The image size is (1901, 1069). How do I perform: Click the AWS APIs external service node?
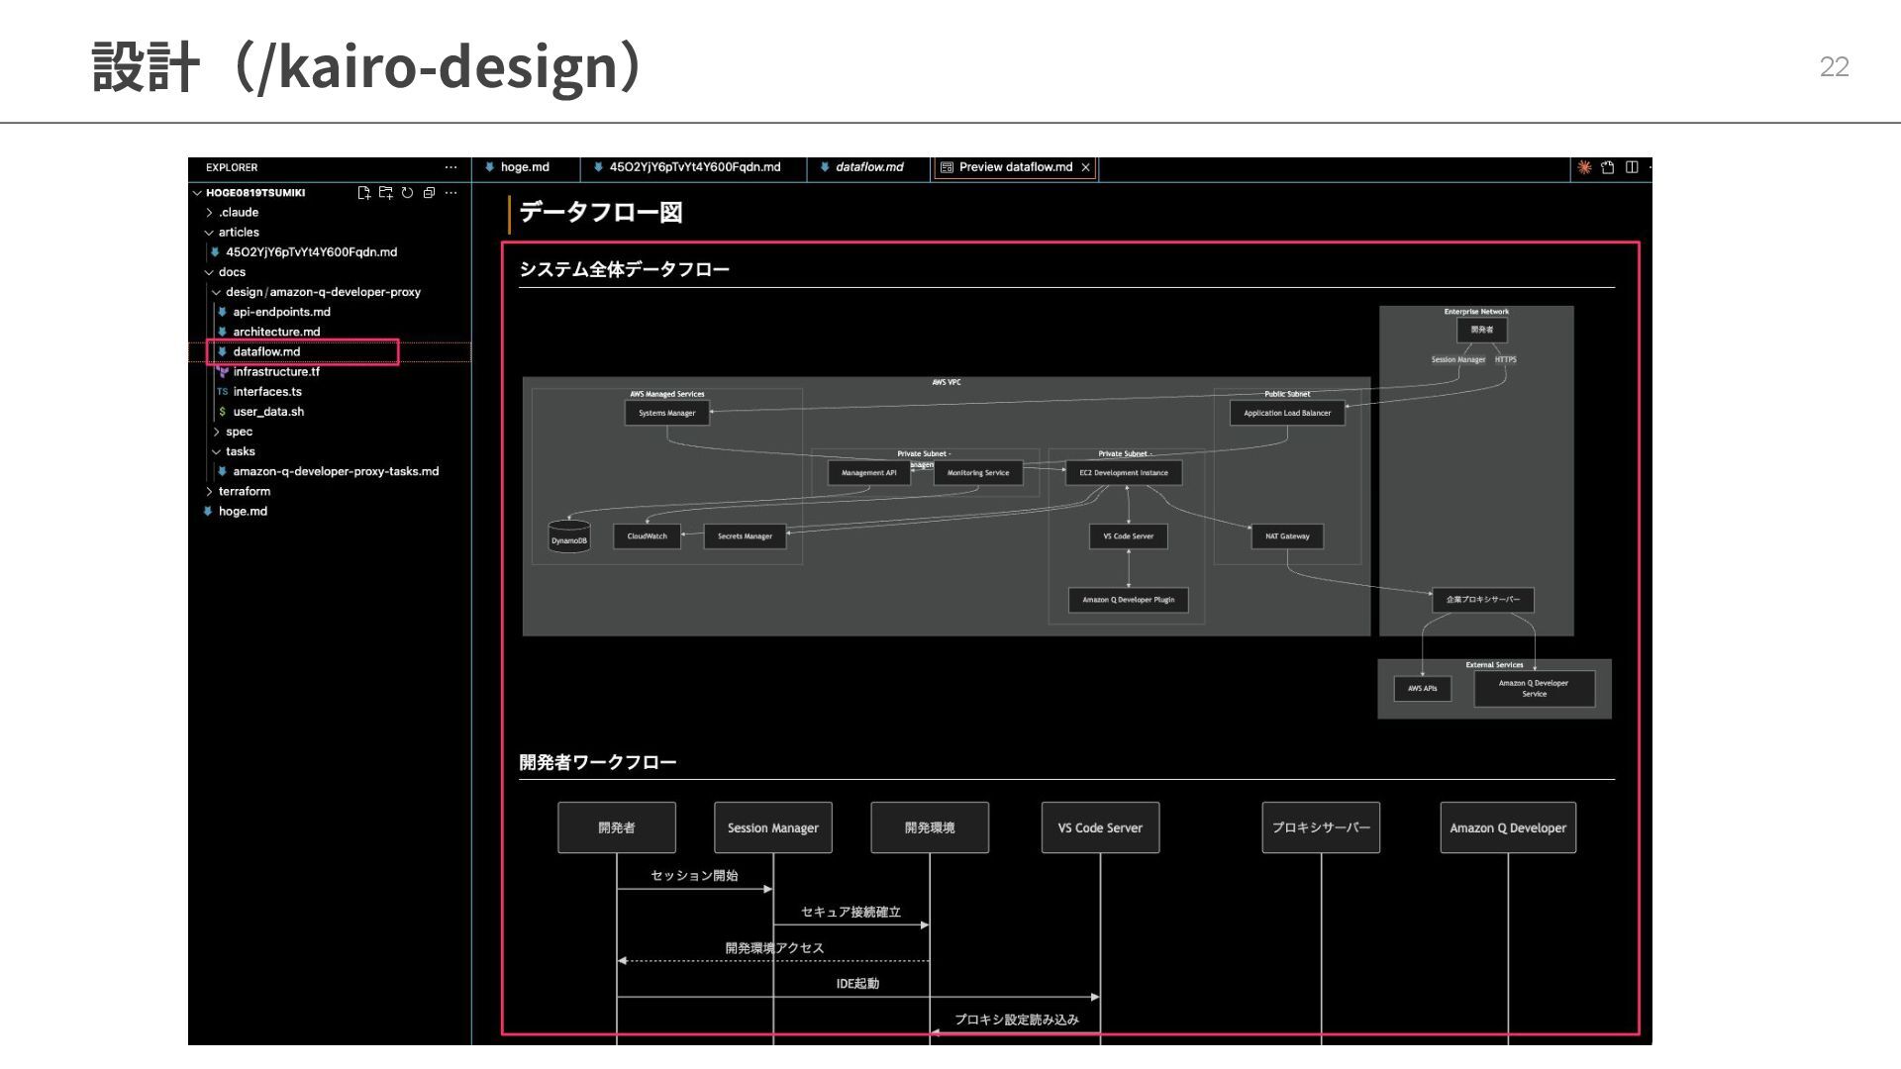(x=1423, y=689)
